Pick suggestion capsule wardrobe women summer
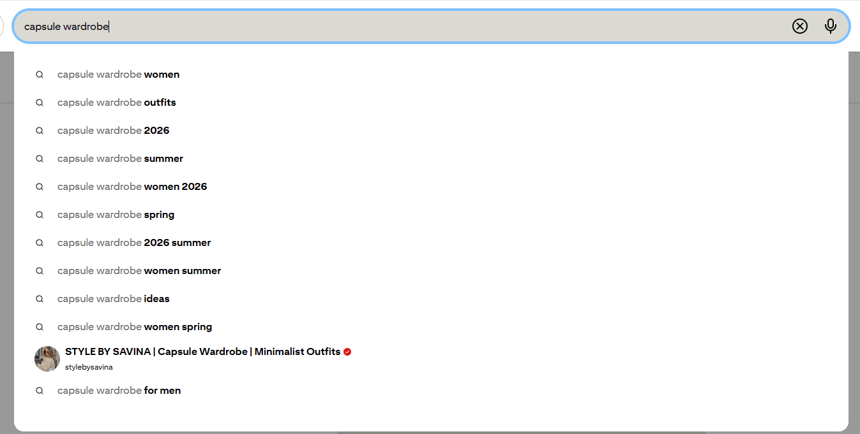The height and width of the screenshot is (434, 860). (x=431, y=271)
